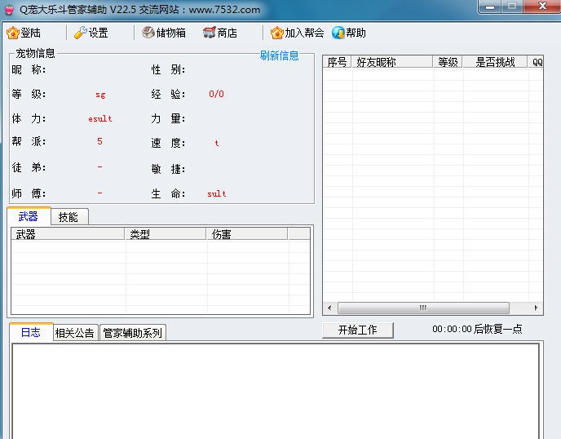Image resolution: width=561 pixels, height=439 pixels.
Task: Sort by 类型 column header
Action: [166, 234]
